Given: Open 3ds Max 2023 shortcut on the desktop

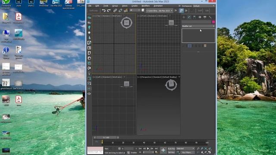Looking at the screenshot, I should tap(56, 3).
